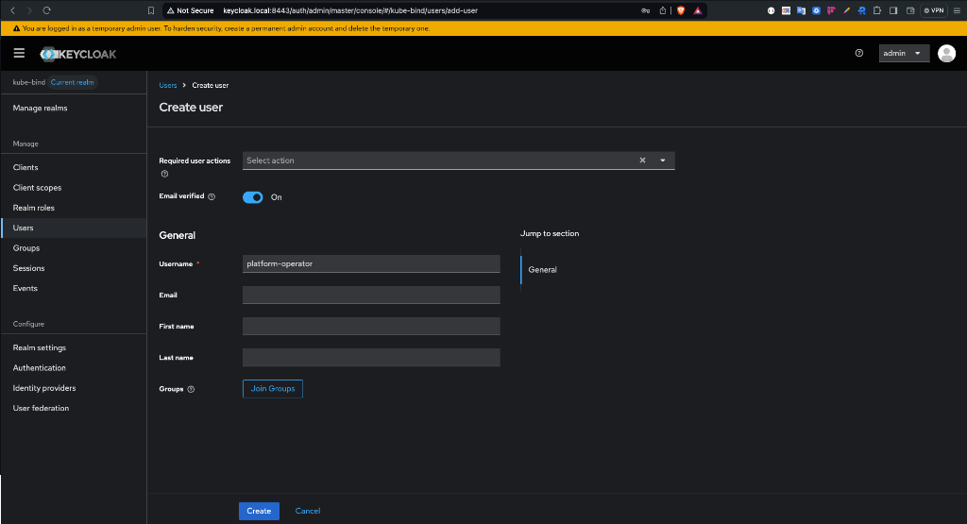Toggle the browser sidebar panel icon
The width and height of the screenshot is (967, 524).
tap(893, 10)
